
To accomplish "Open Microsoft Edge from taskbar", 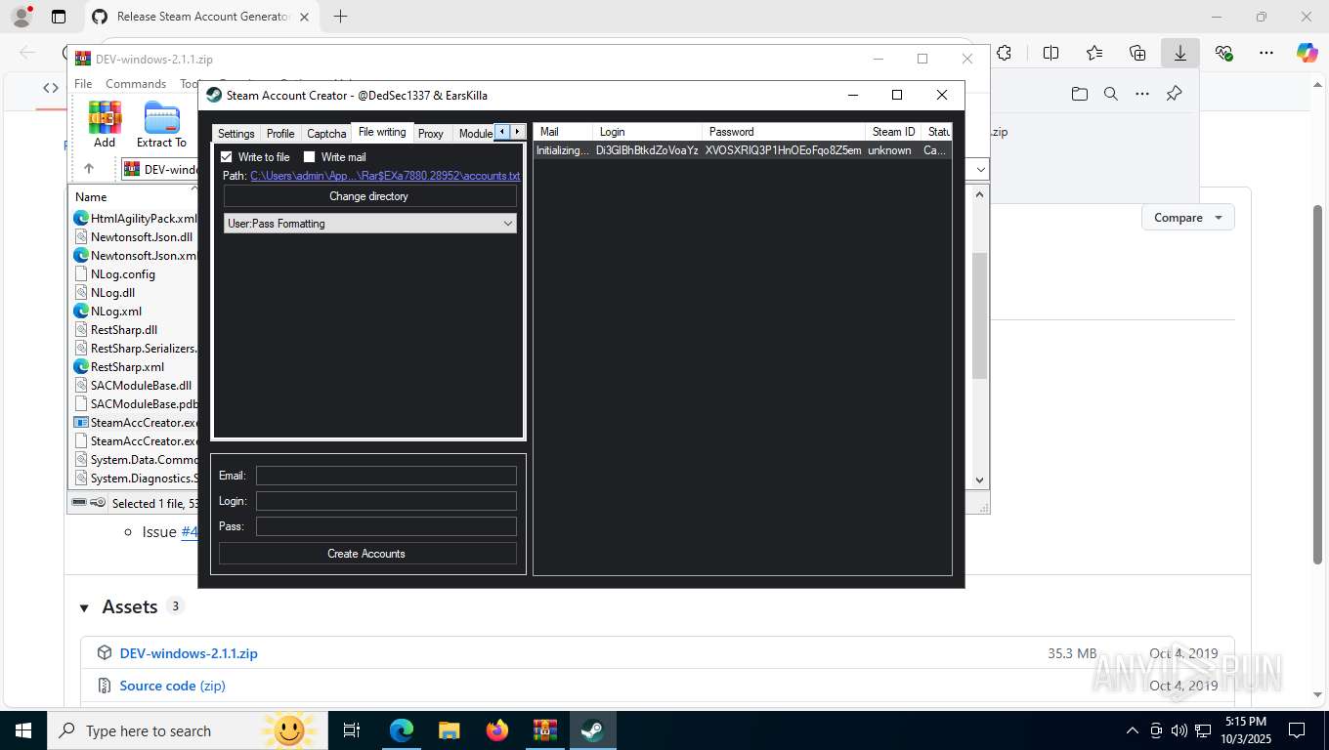I will pos(402,730).
